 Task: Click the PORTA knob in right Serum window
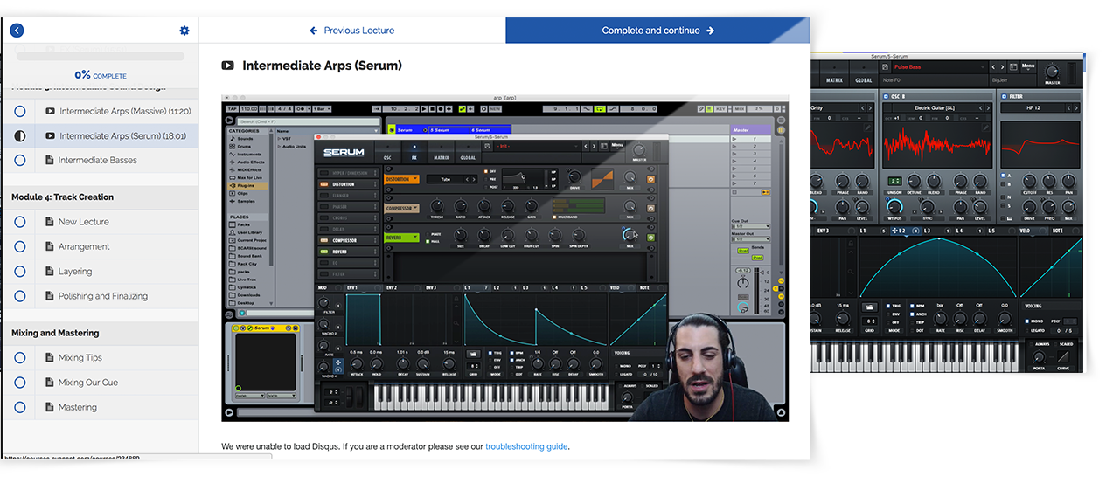click(1040, 356)
